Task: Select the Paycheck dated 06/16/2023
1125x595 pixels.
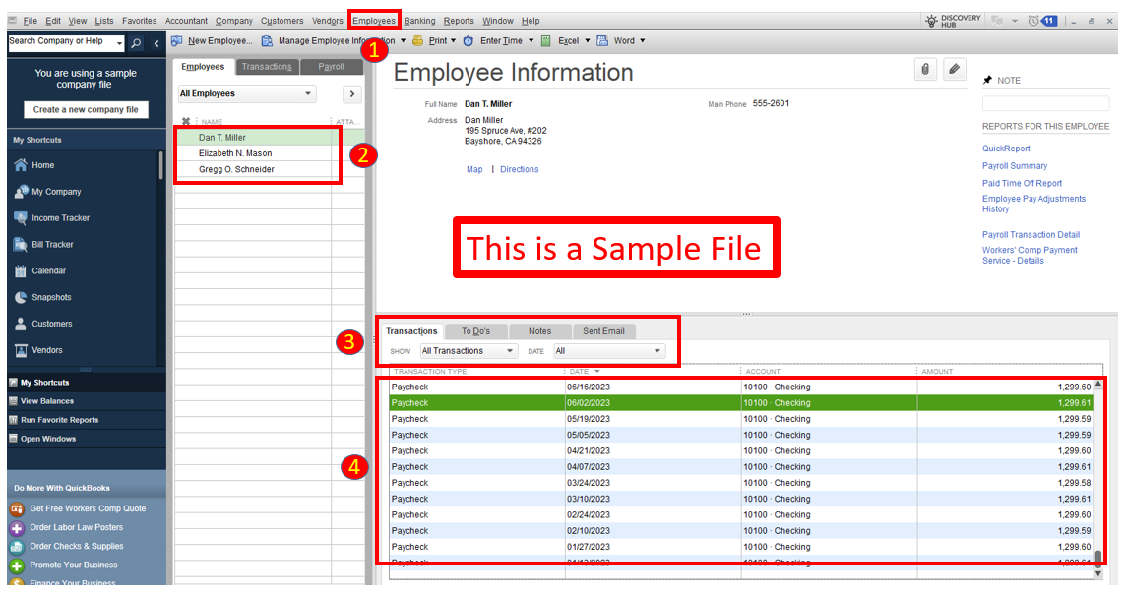Action: point(740,387)
